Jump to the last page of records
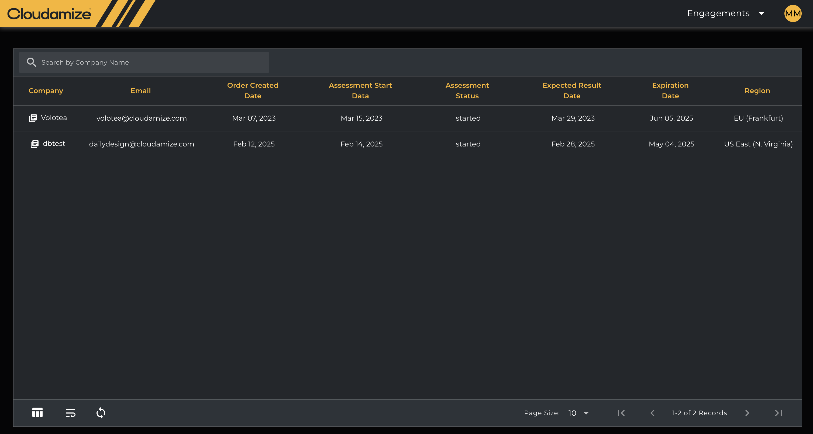The height and width of the screenshot is (434, 813). 778,413
